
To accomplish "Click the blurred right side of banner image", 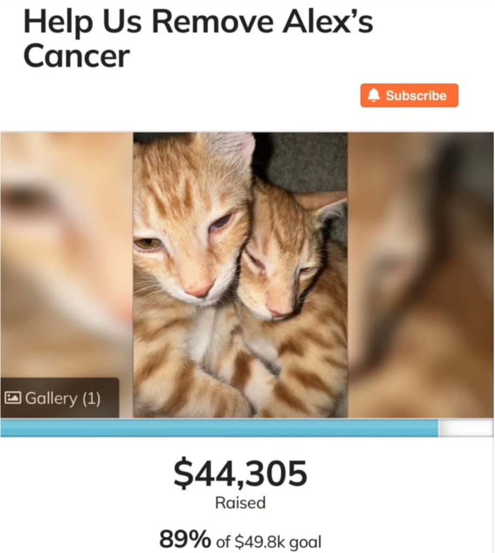I will [421, 275].
